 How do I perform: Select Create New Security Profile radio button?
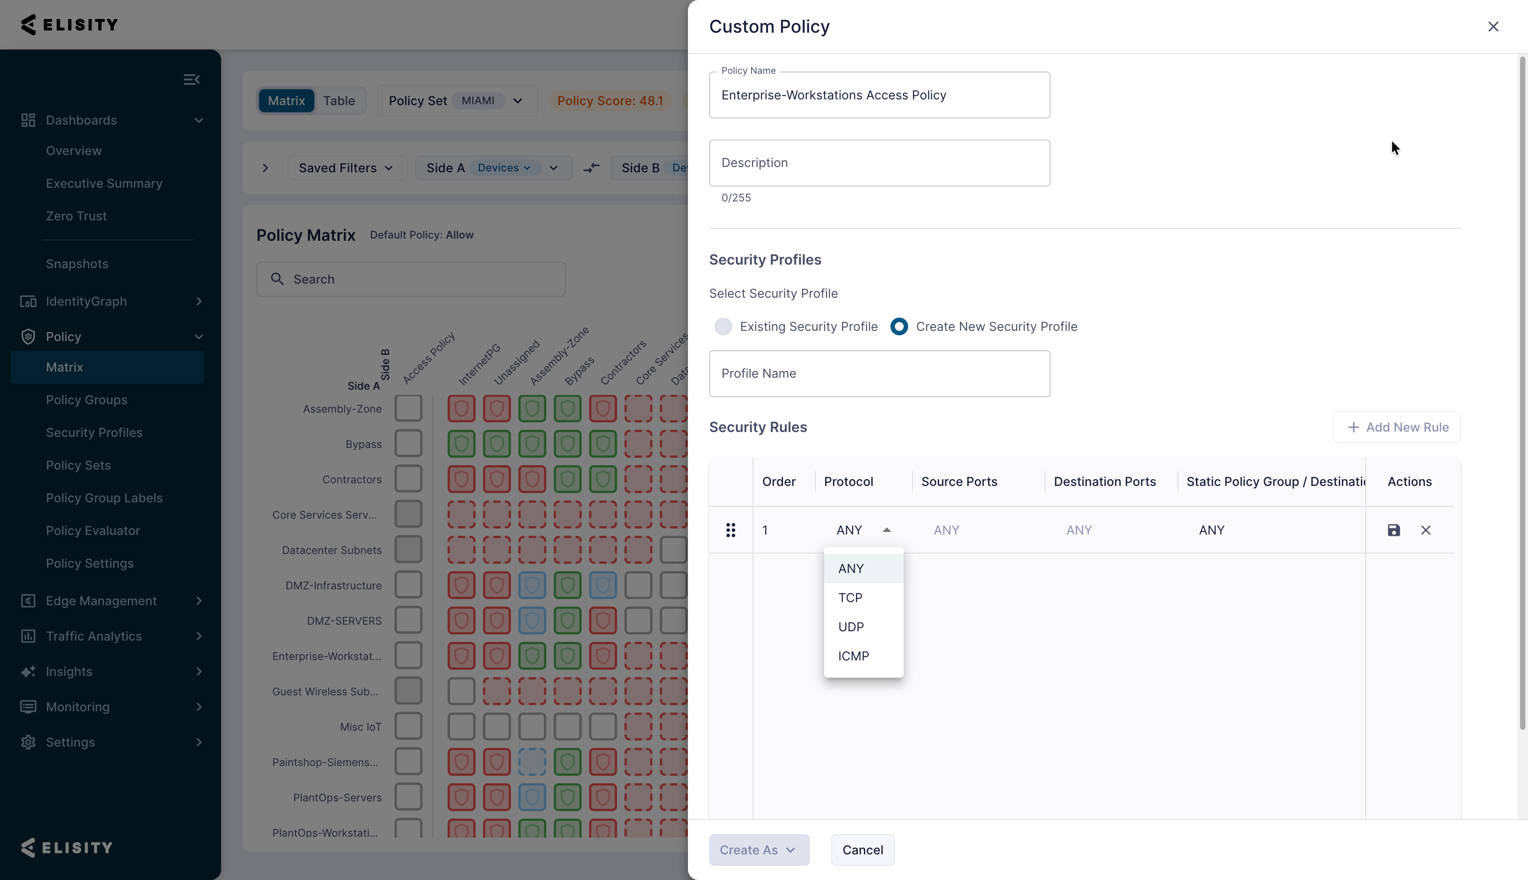pos(899,326)
